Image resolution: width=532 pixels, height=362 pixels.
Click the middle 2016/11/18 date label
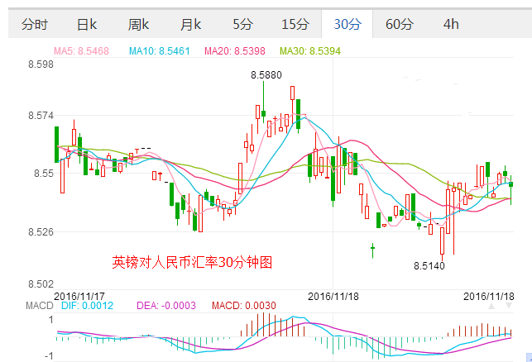(x=333, y=296)
